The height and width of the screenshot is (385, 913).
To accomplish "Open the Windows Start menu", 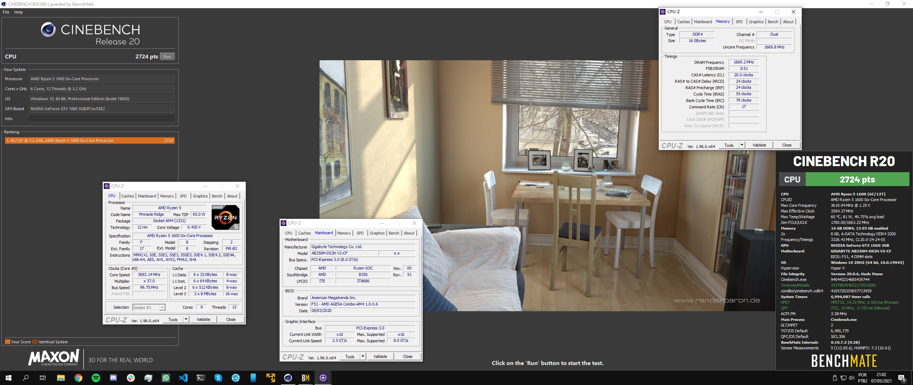I will pyautogui.click(x=9, y=378).
